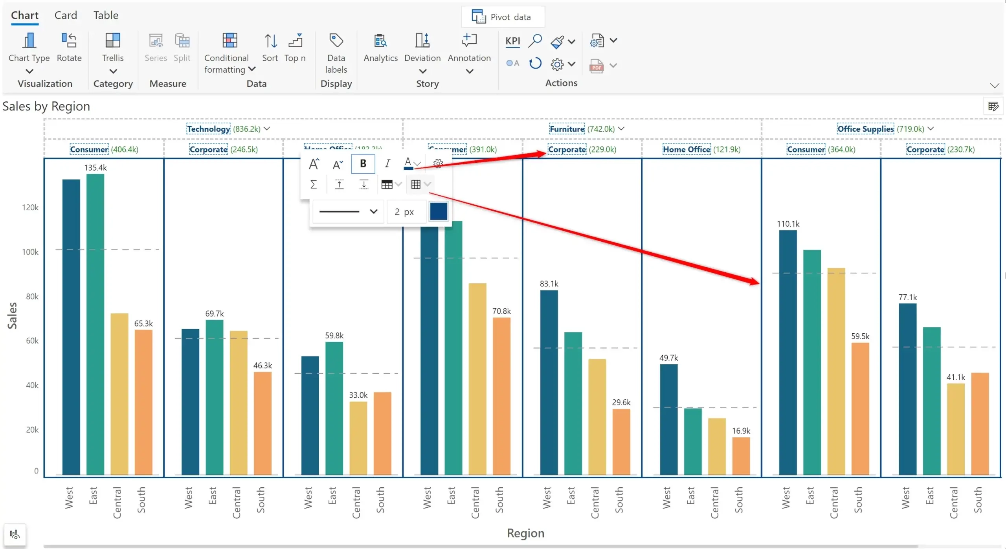This screenshot has width=1006, height=549.
Task: Toggle the circle A label option
Action: [512, 63]
